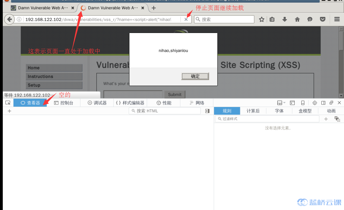Open the Setup sidebar link

(x=54, y=85)
